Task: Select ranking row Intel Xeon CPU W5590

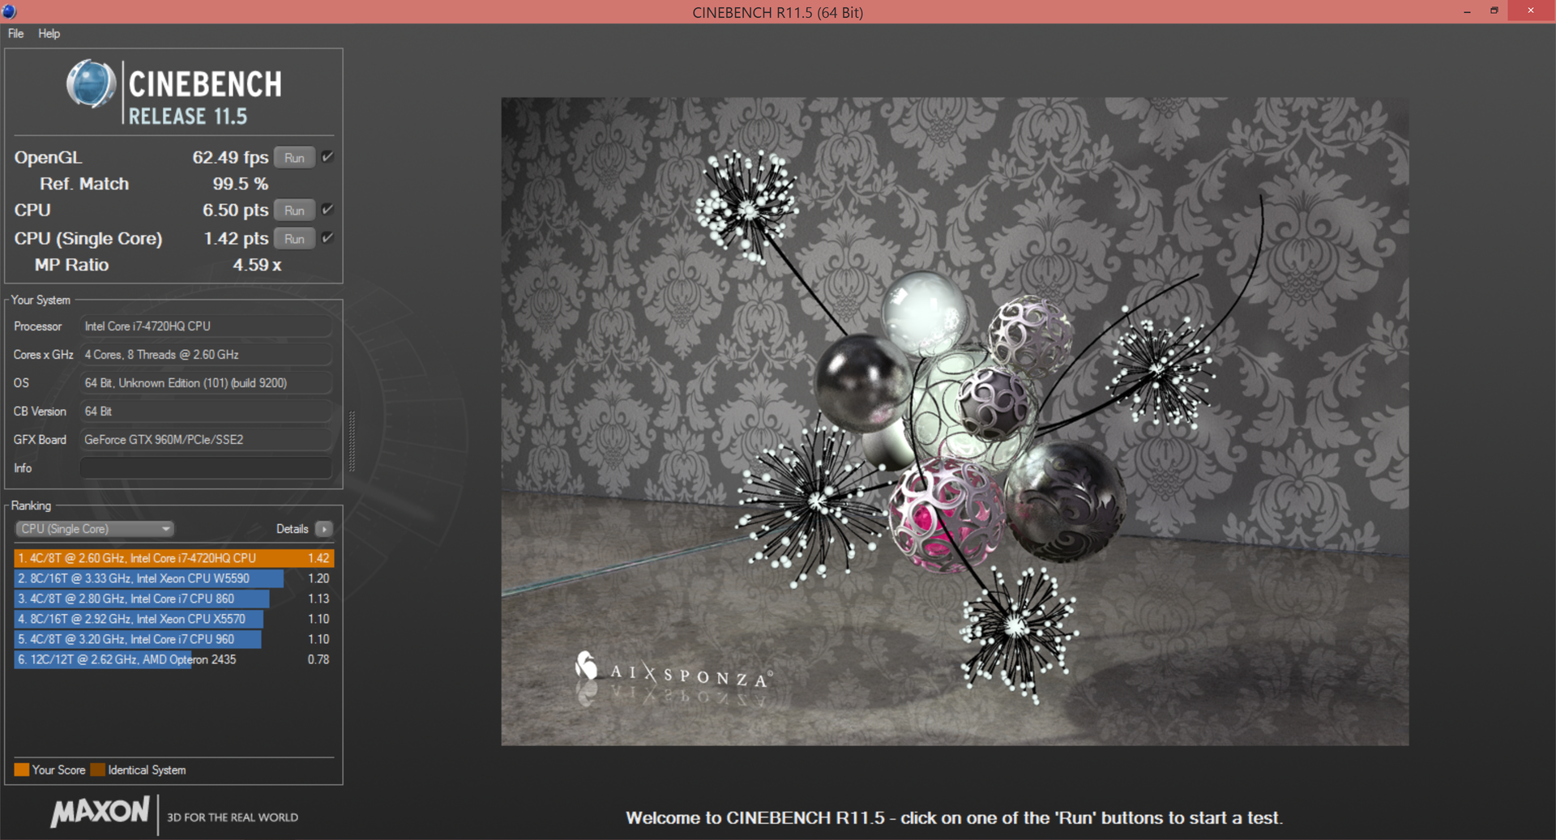Action: pyautogui.click(x=173, y=578)
